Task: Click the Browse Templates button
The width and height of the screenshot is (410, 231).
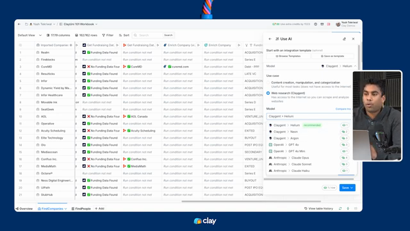Action: point(288,56)
